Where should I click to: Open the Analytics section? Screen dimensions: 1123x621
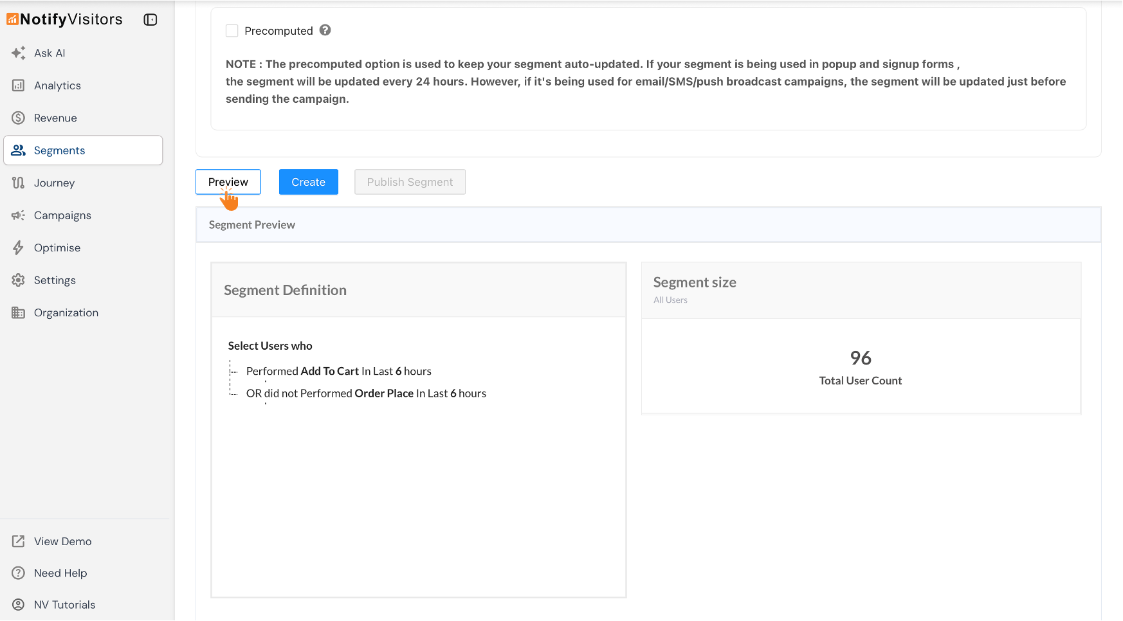[x=57, y=85]
